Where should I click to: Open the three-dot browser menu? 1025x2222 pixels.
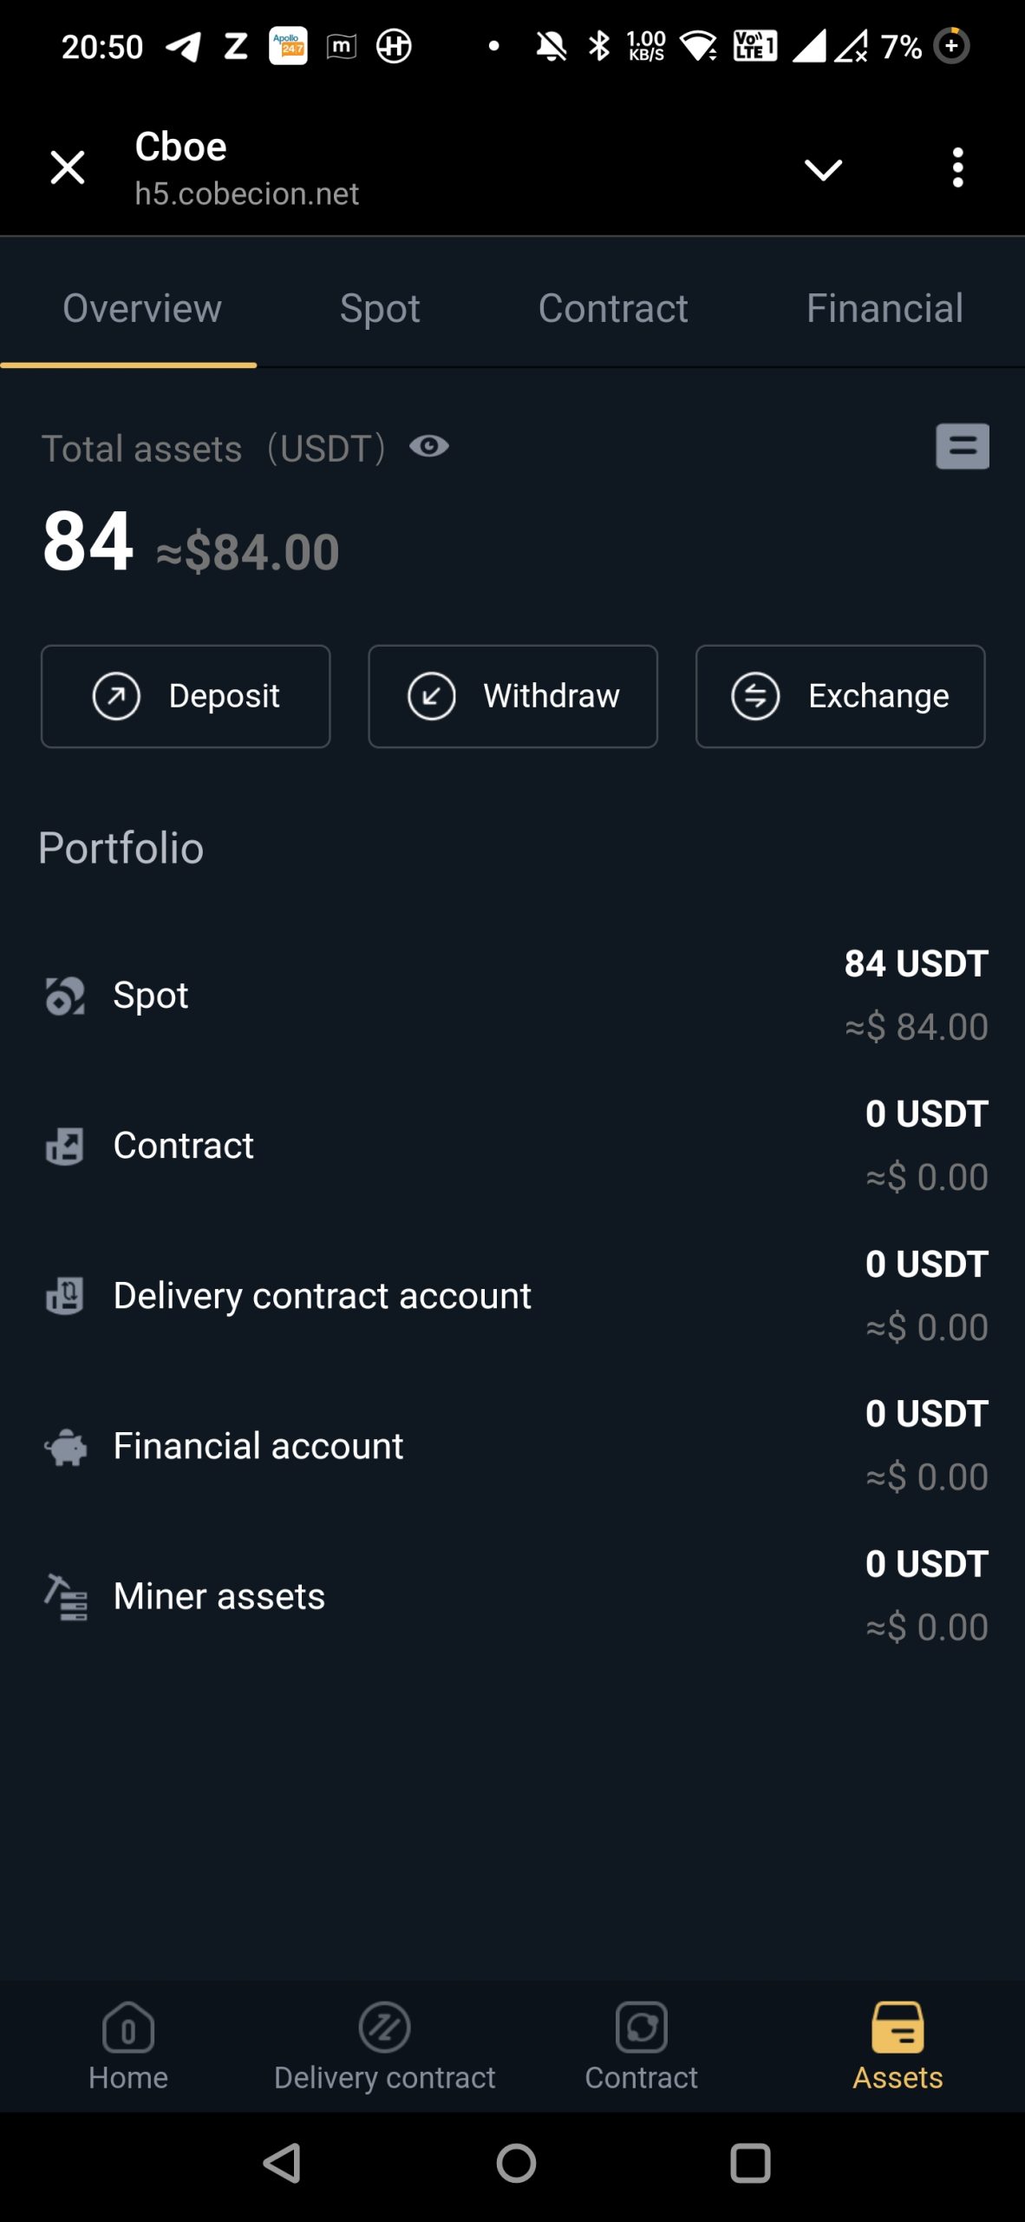[x=957, y=168]
